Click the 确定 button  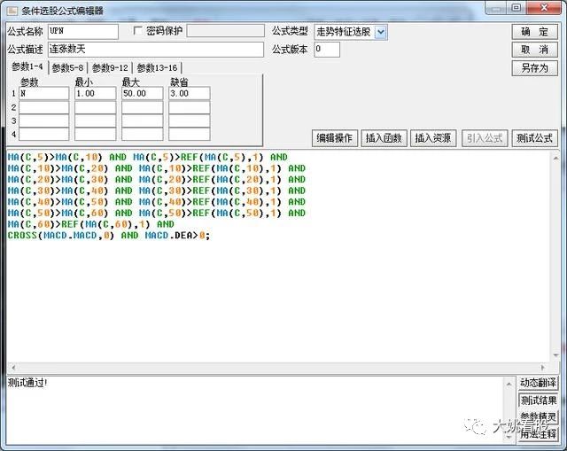[534, 32]
